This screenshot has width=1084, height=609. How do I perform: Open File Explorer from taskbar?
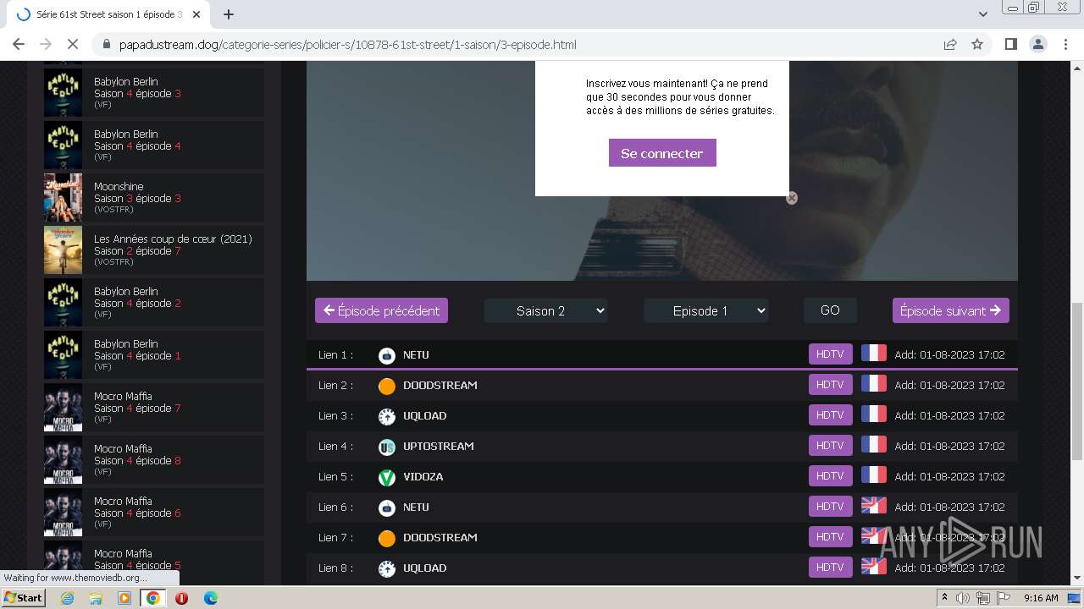96,598
